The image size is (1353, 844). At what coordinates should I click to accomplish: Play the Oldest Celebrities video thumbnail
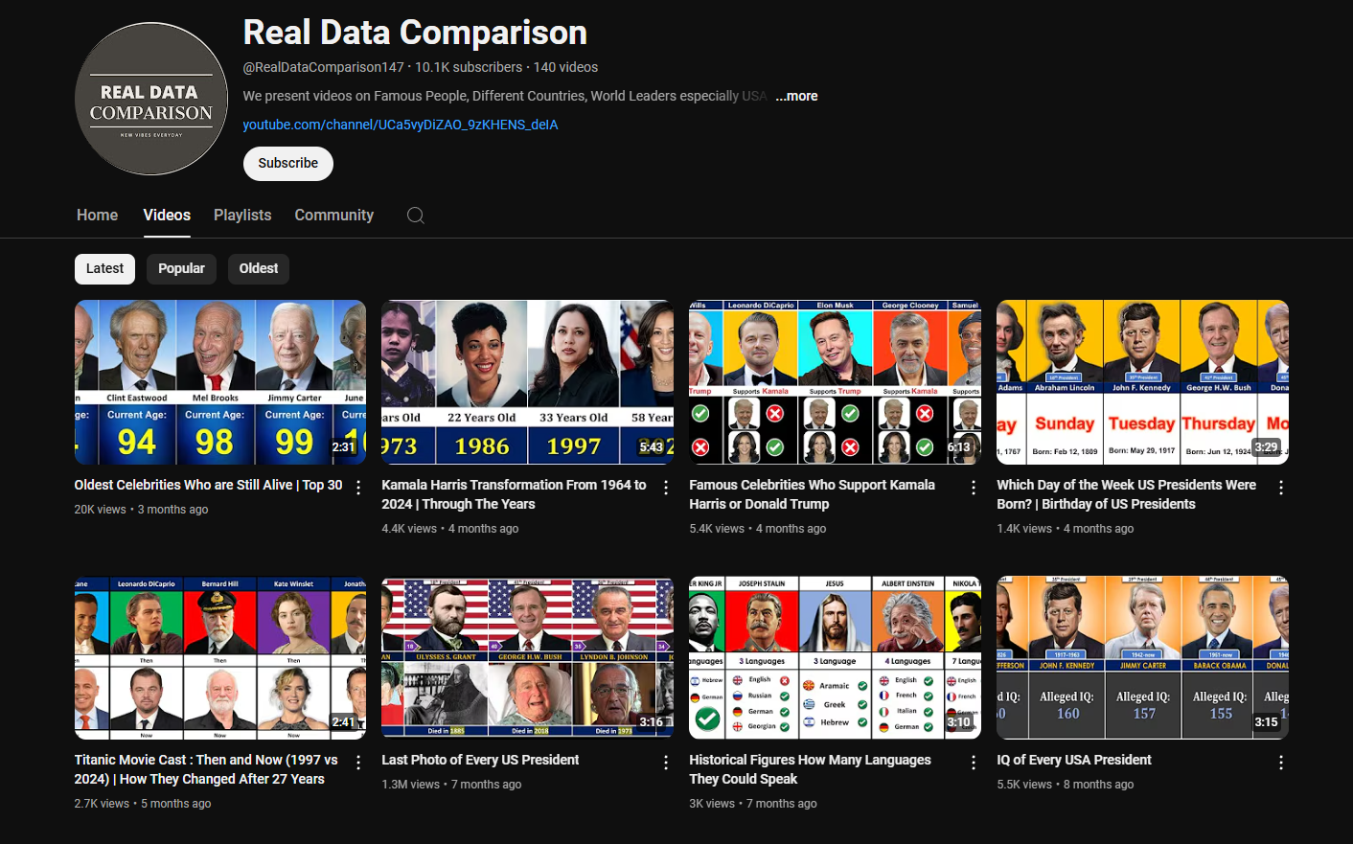[220, 382]
